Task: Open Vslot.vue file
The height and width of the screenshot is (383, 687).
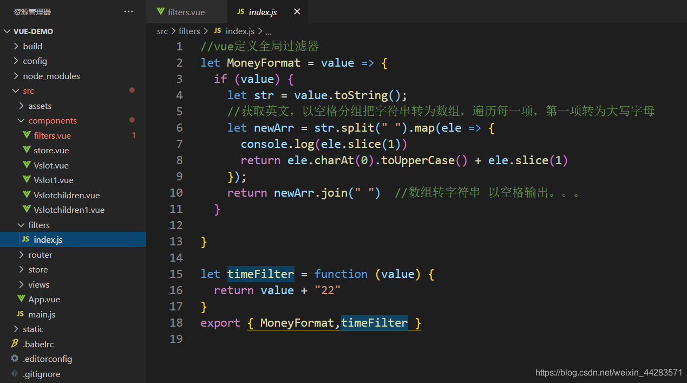Action: click(x=73, y=165)
